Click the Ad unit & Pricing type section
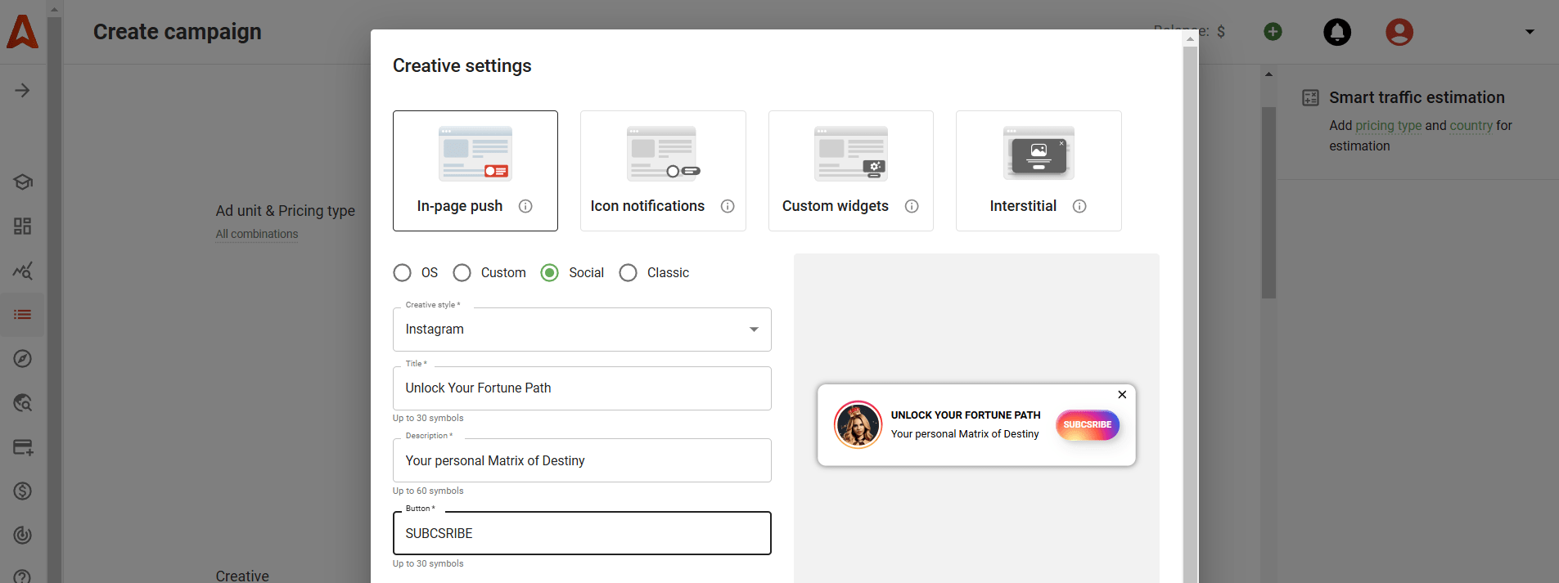Image resolution: width=1559 pixels, height=583 pixels. pos(286,211)
